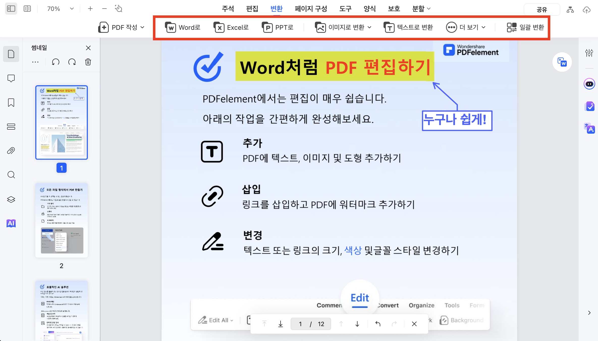Open the form fields list panel icon
Viewport: 598px width, 341px height.
pyautogui.click(x=11, y=127)
